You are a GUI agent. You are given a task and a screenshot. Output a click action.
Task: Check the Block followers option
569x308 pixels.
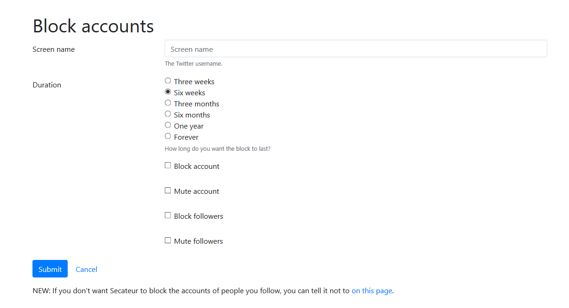click(x=168, y=216)
